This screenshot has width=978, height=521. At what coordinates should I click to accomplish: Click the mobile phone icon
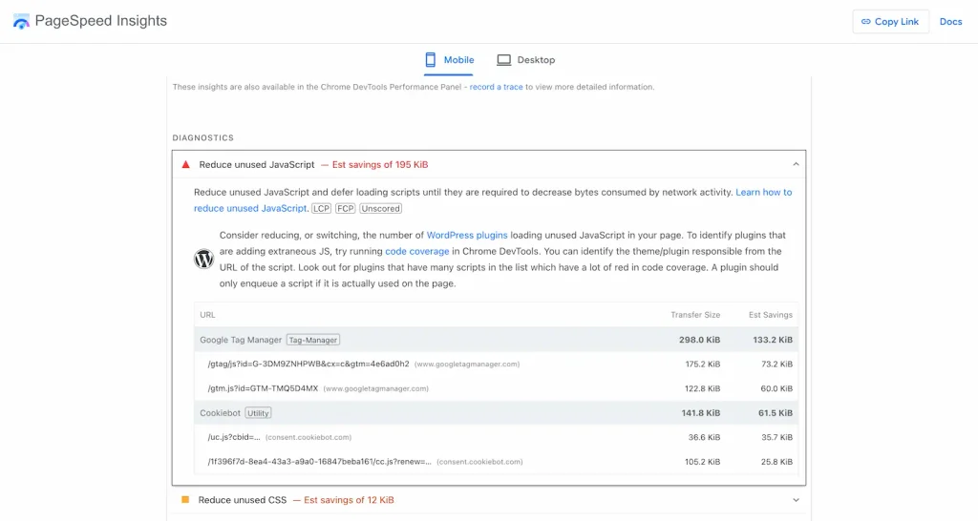tap(431, 60)
